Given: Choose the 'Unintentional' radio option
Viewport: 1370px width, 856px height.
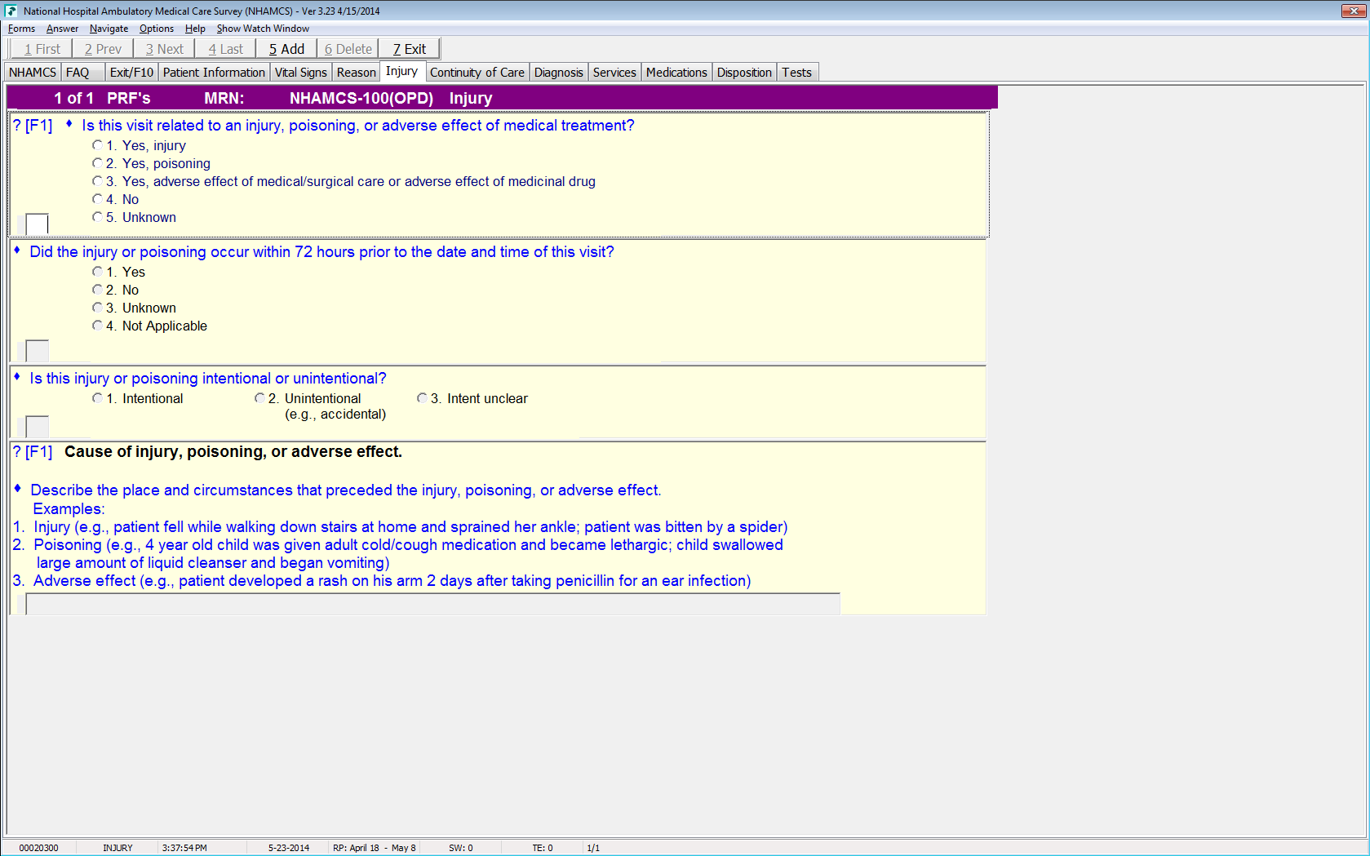Looking at the screenshot, I should [259, 398].
